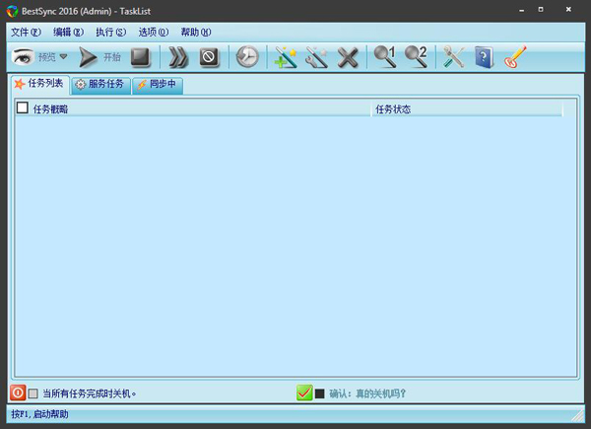This screenshot has height=429, width=591.
Task: Open the 选项 menu
Action: coord(154,33)
